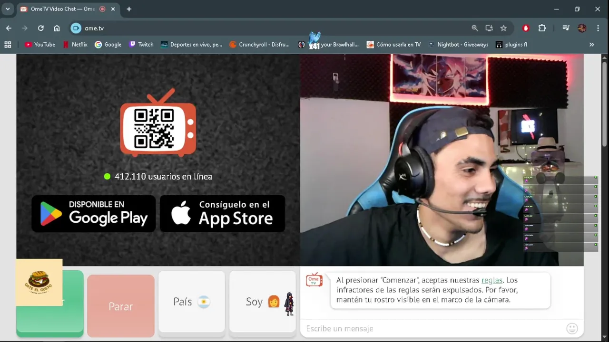Open the Chrome profile avatar
This screenshot has height=342, width=609.
(582, 28)
